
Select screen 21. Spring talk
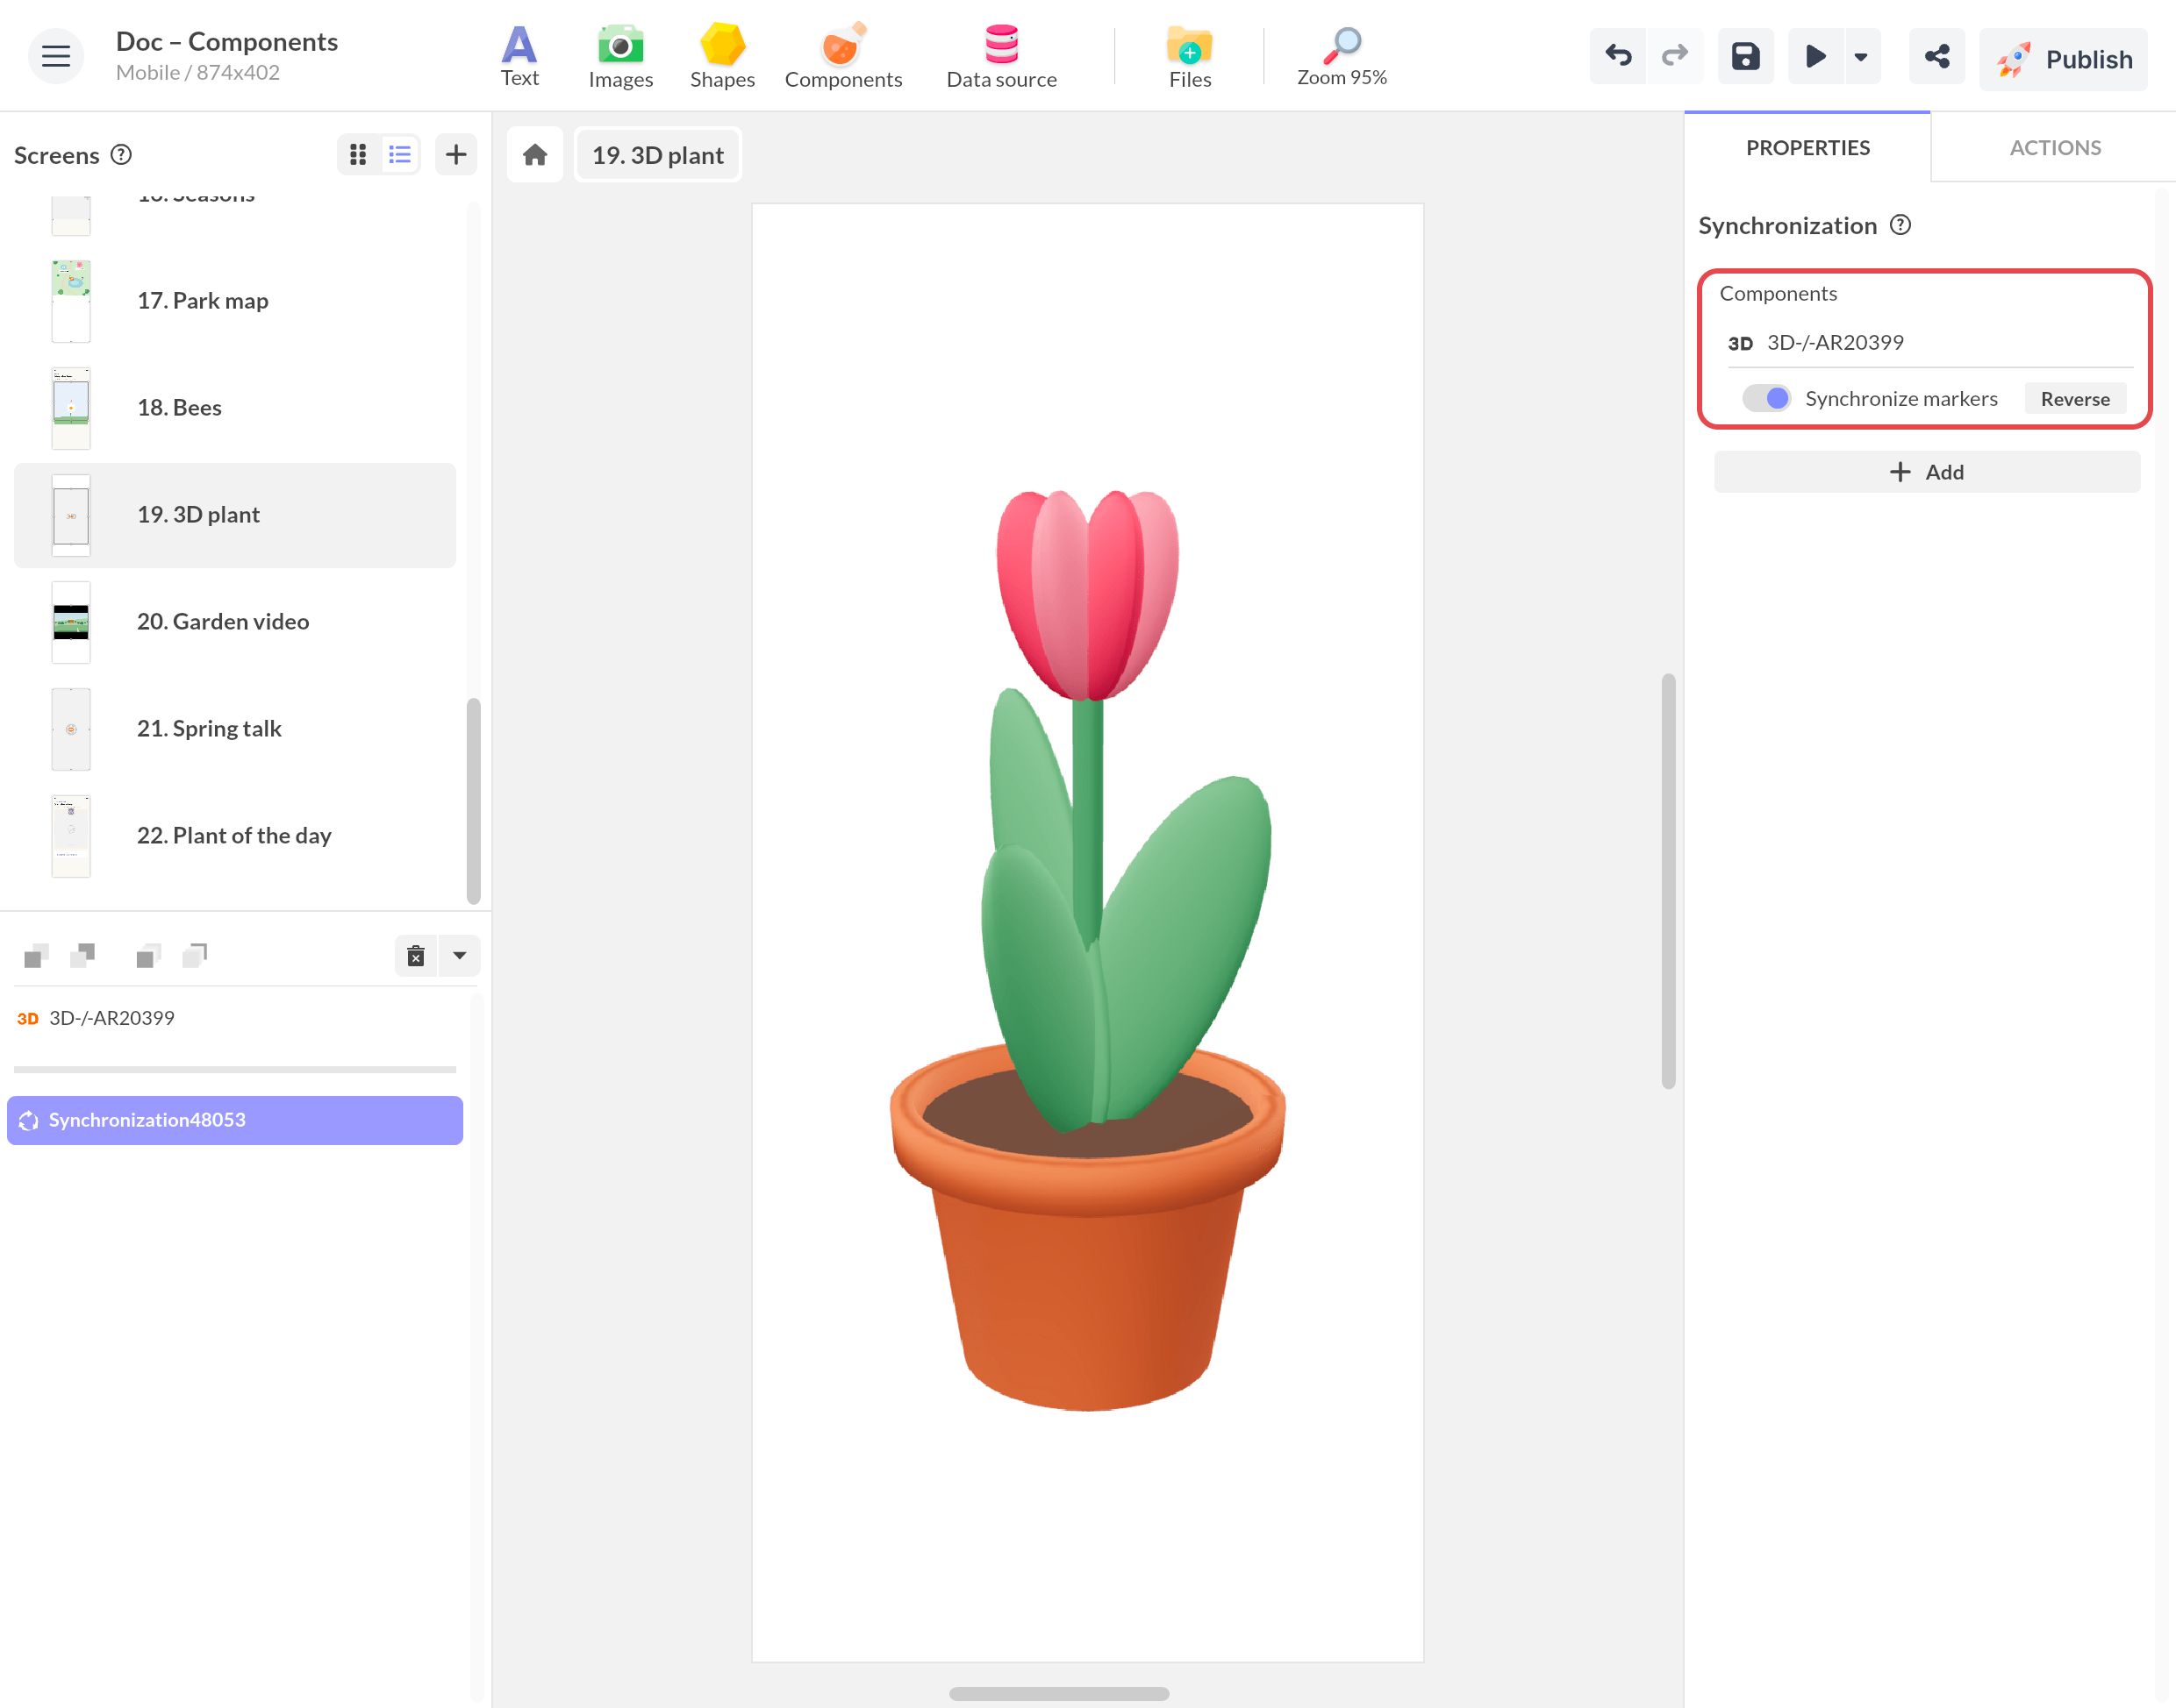(235, 729)
